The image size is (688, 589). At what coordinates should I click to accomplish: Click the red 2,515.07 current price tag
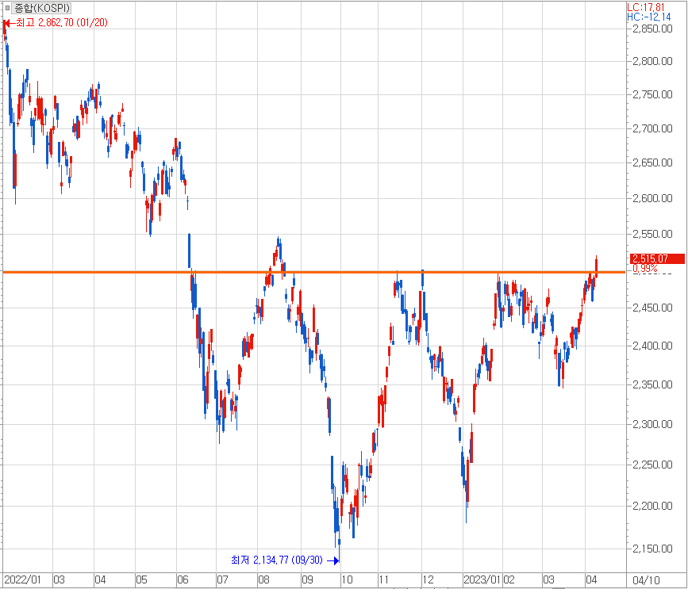click(649, 258)
